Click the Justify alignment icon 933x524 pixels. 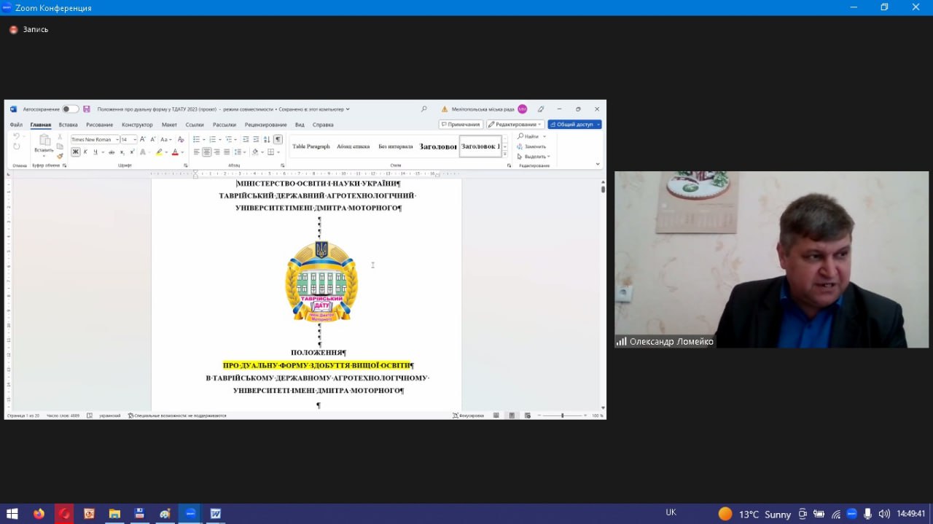coord(227,152)
